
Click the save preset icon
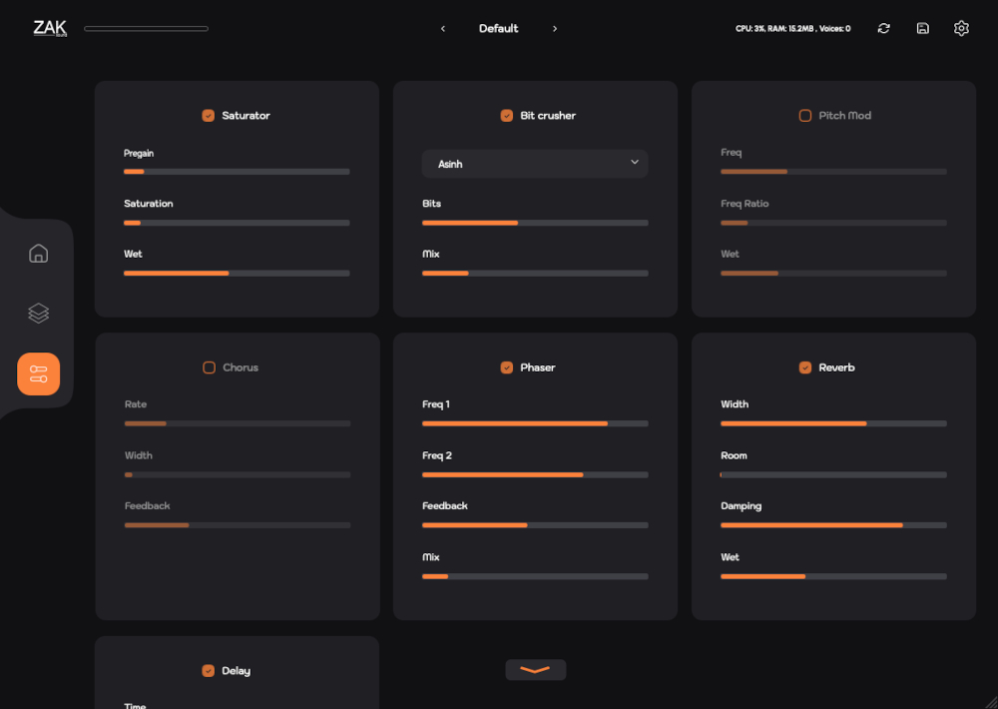[923, 29]
